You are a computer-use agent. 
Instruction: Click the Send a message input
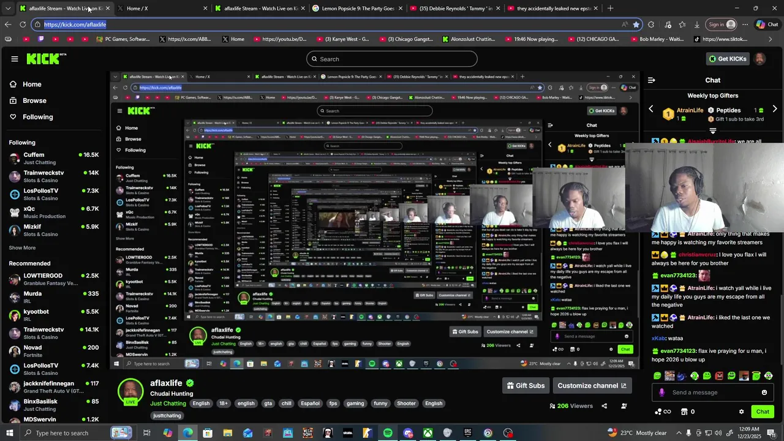714,393
